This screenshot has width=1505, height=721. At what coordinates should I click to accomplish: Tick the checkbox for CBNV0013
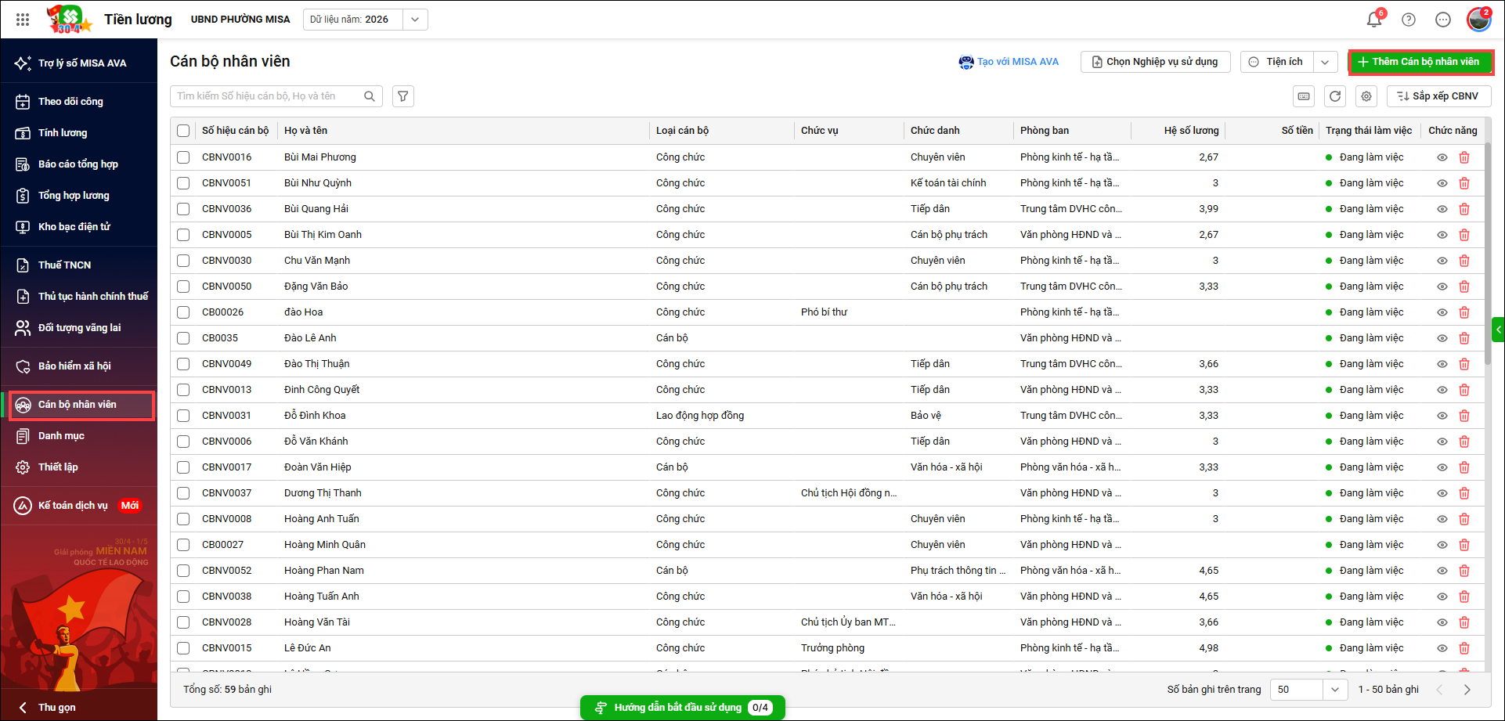183,390
